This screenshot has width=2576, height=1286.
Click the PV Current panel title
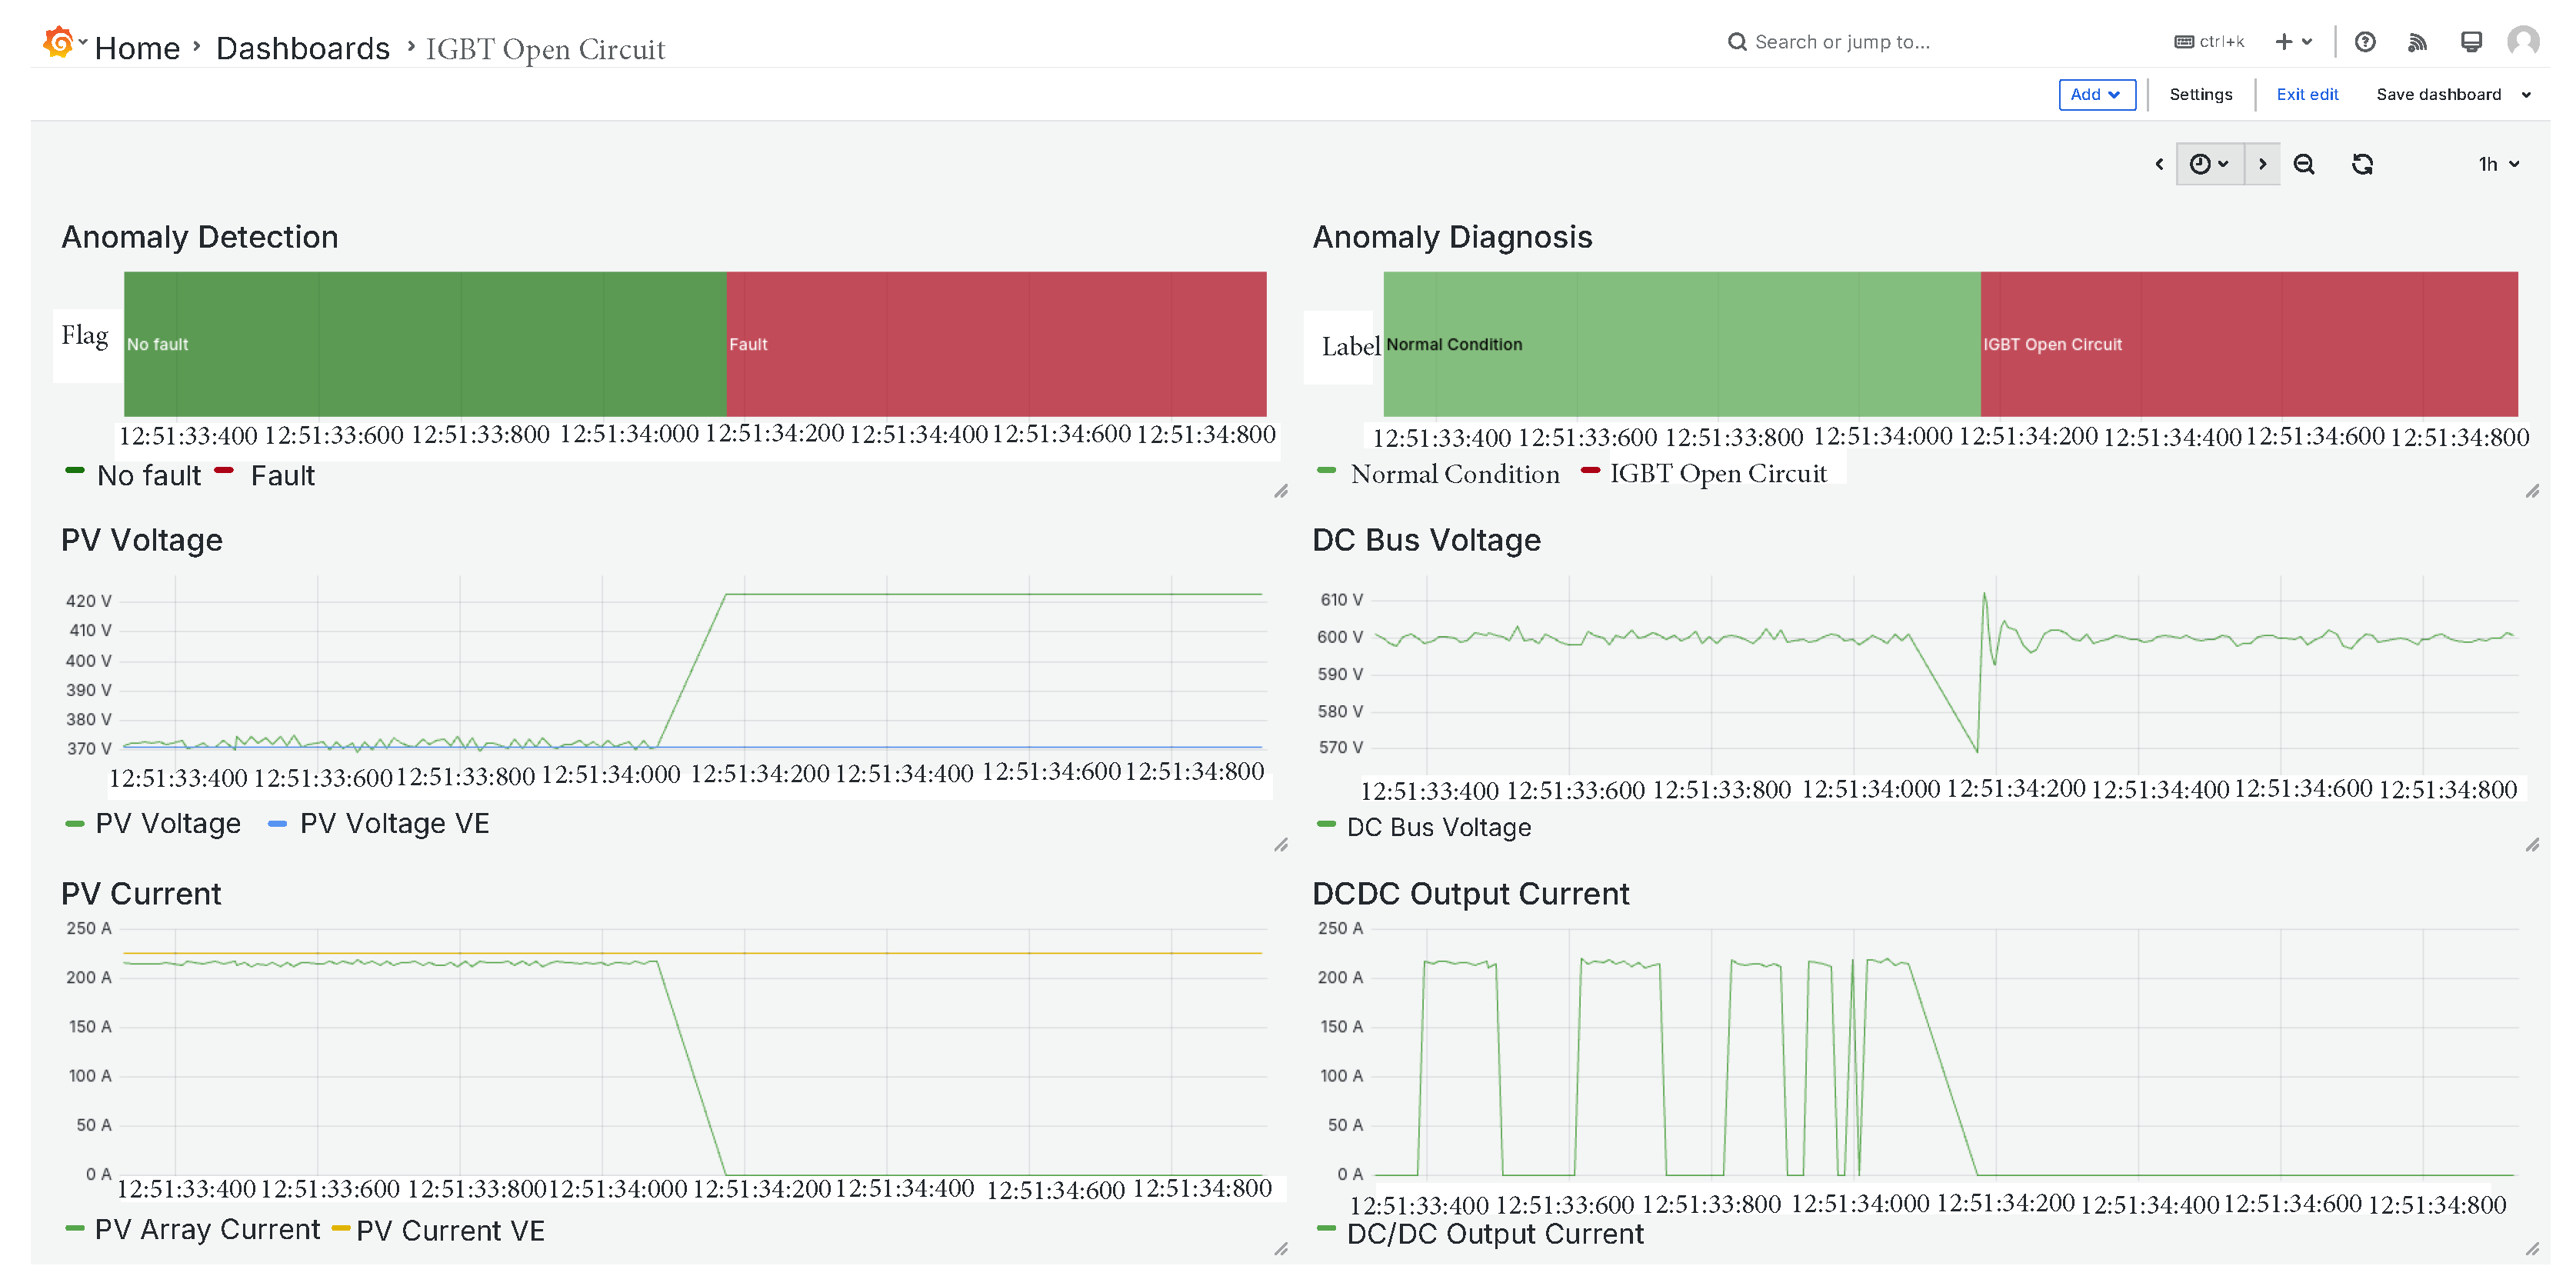point(141,893)
